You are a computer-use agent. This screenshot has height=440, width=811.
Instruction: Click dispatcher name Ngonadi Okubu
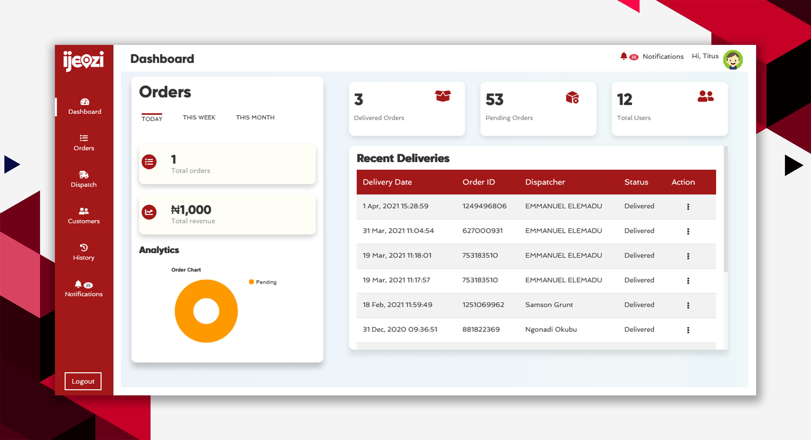[x=551, y=329]
